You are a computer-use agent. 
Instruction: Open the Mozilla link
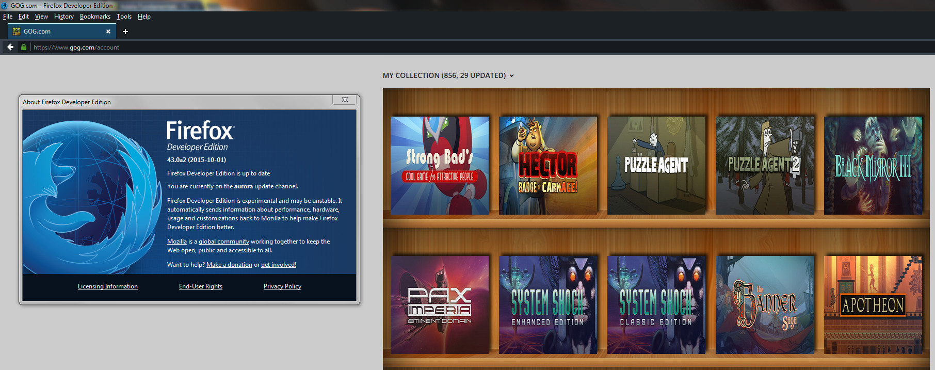[x=177, y=242]
